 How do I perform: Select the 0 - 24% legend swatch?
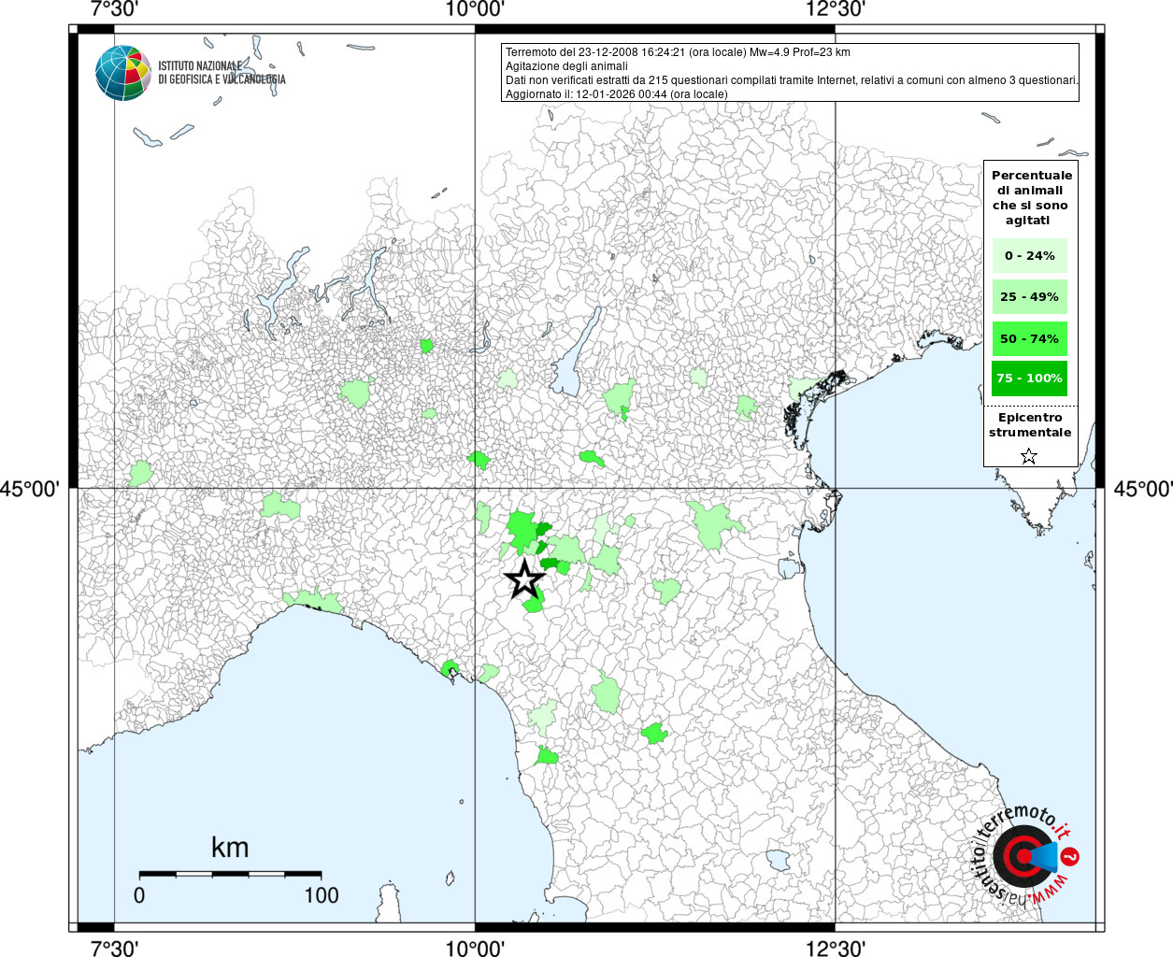(x=1030, y=255)
